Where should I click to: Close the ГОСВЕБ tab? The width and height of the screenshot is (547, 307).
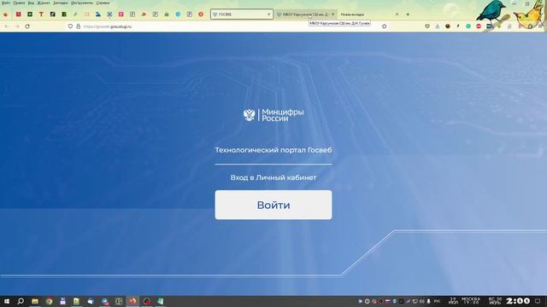click(x=268, y=14)
